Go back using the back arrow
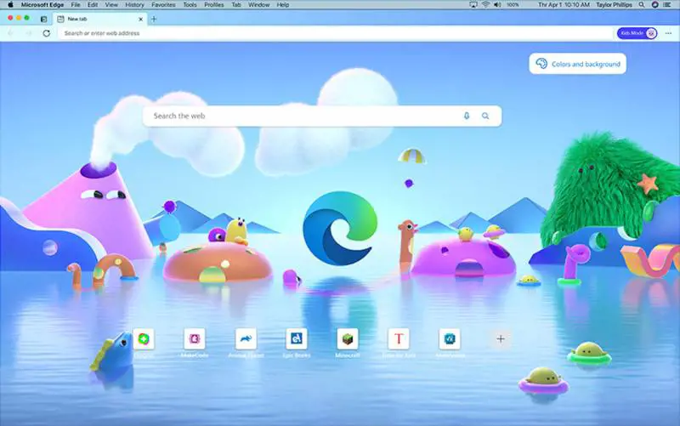This screenshot has height=426, width=680. 11,33
